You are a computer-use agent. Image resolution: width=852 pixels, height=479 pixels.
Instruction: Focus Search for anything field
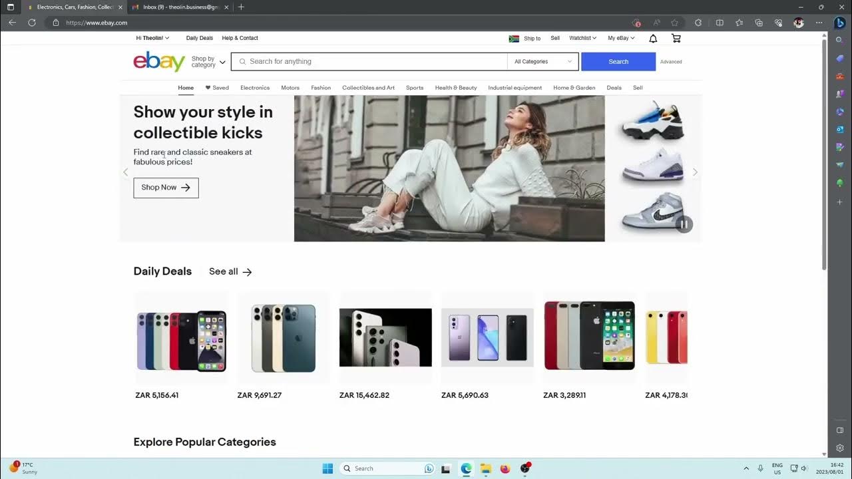pyautogui.click(x=369, y=61)
